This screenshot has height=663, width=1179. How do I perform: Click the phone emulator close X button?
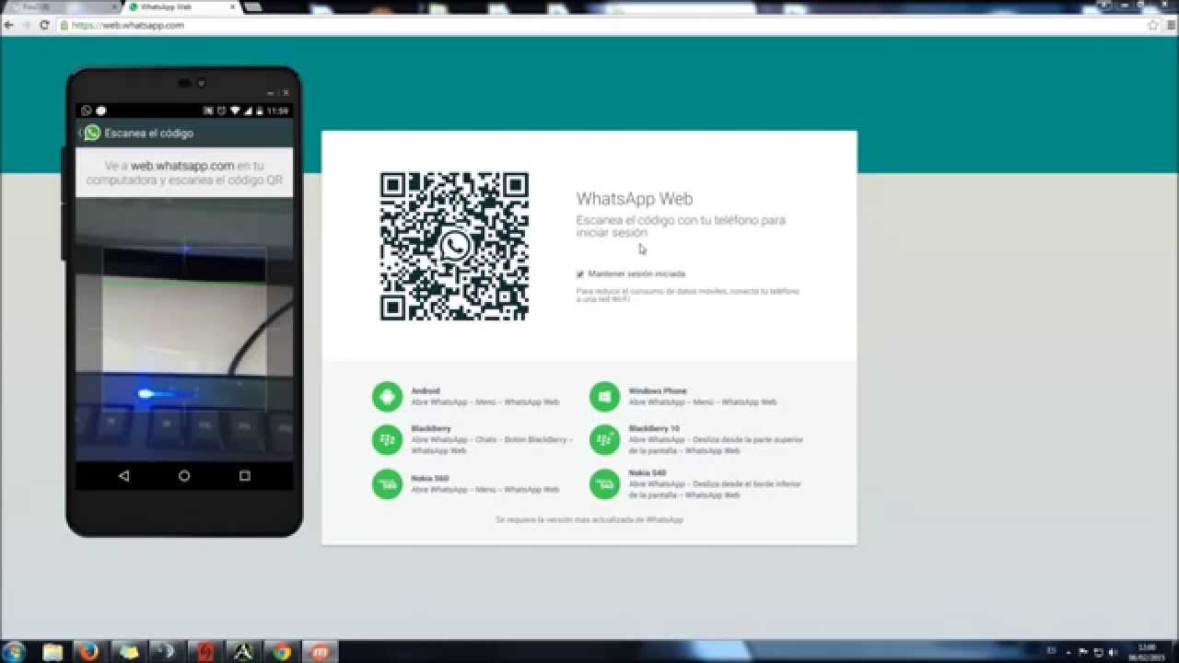286,93
